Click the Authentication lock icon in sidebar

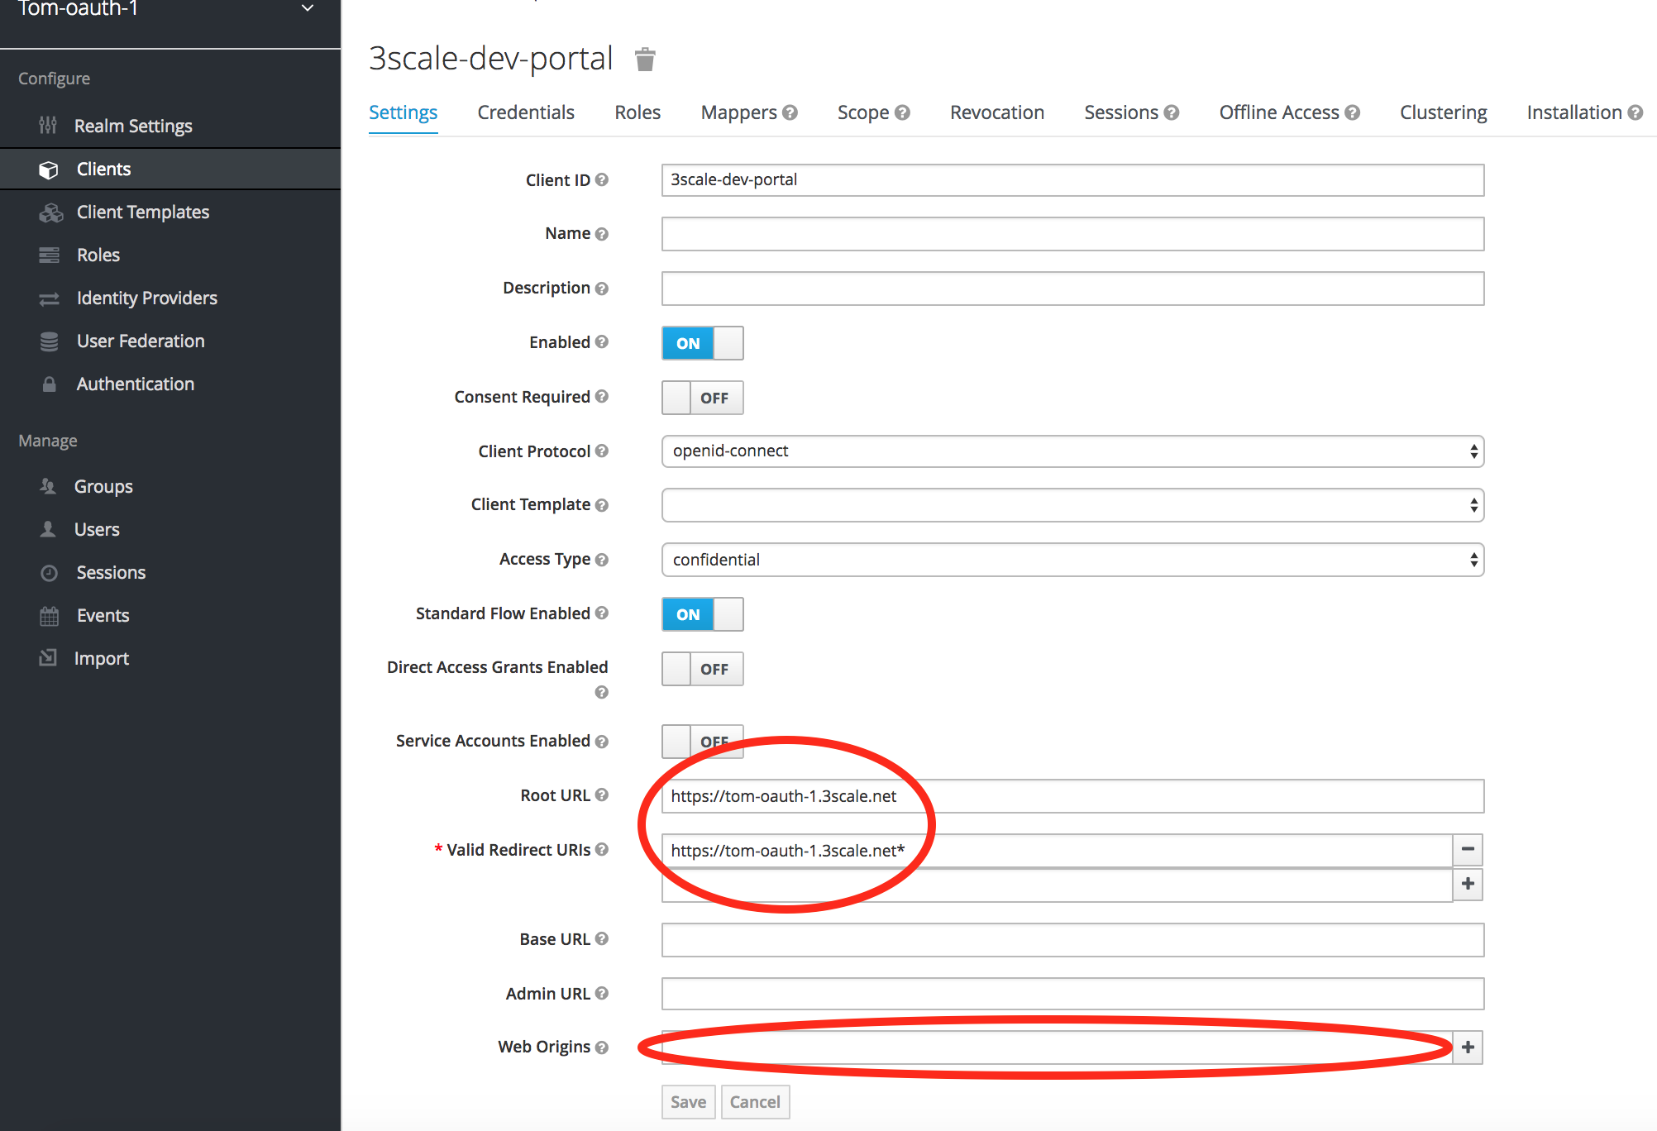click(50, 384)
